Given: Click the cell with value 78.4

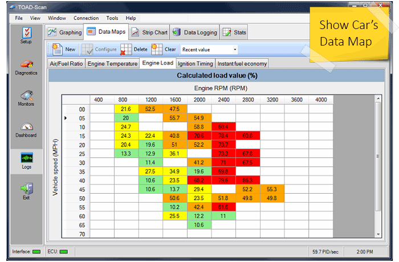Looking at the screenshot, I should [x=223, y=136].
